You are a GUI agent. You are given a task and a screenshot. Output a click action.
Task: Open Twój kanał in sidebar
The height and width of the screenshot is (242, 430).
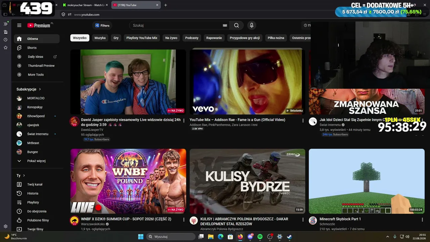click(37, 185)
